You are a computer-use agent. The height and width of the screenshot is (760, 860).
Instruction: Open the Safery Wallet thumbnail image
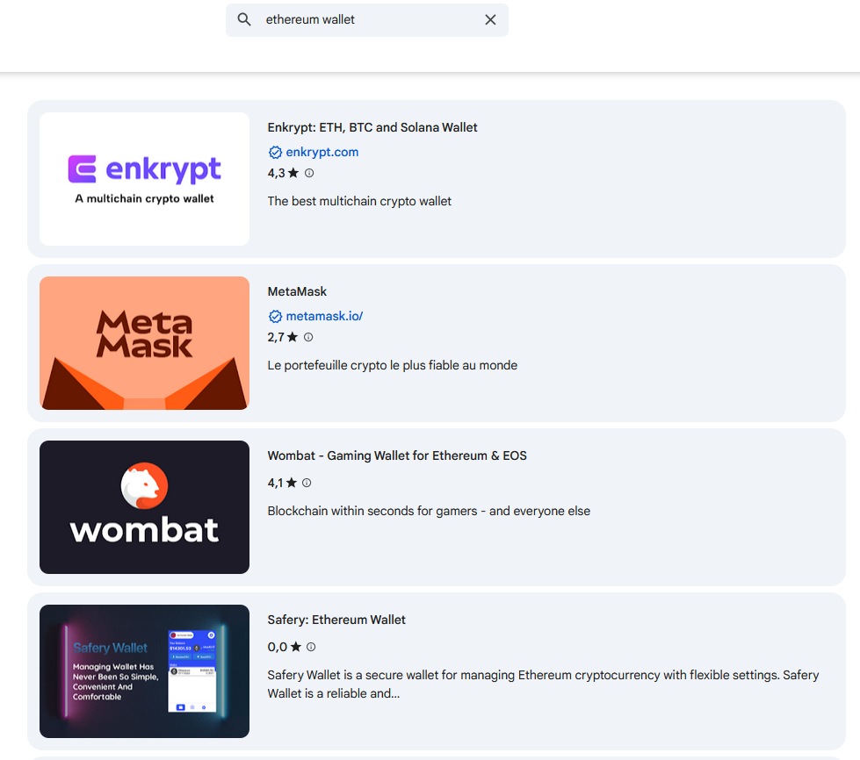[x=144, y=671]
